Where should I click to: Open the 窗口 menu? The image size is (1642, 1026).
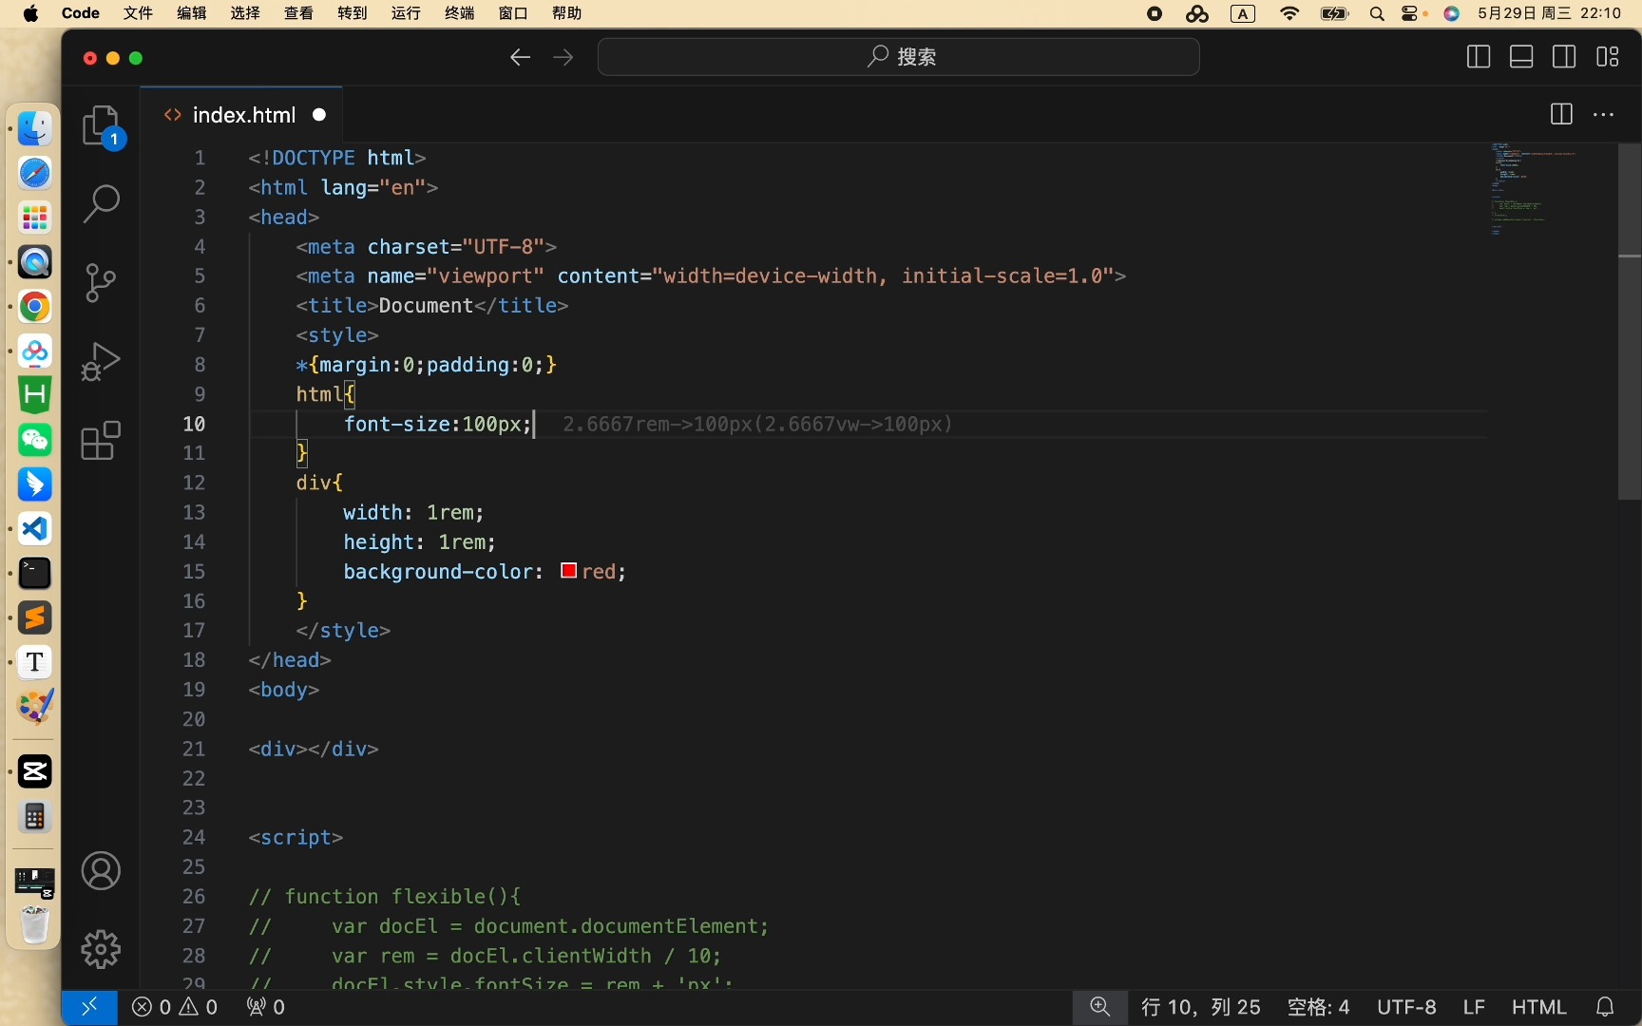(513, 13)
